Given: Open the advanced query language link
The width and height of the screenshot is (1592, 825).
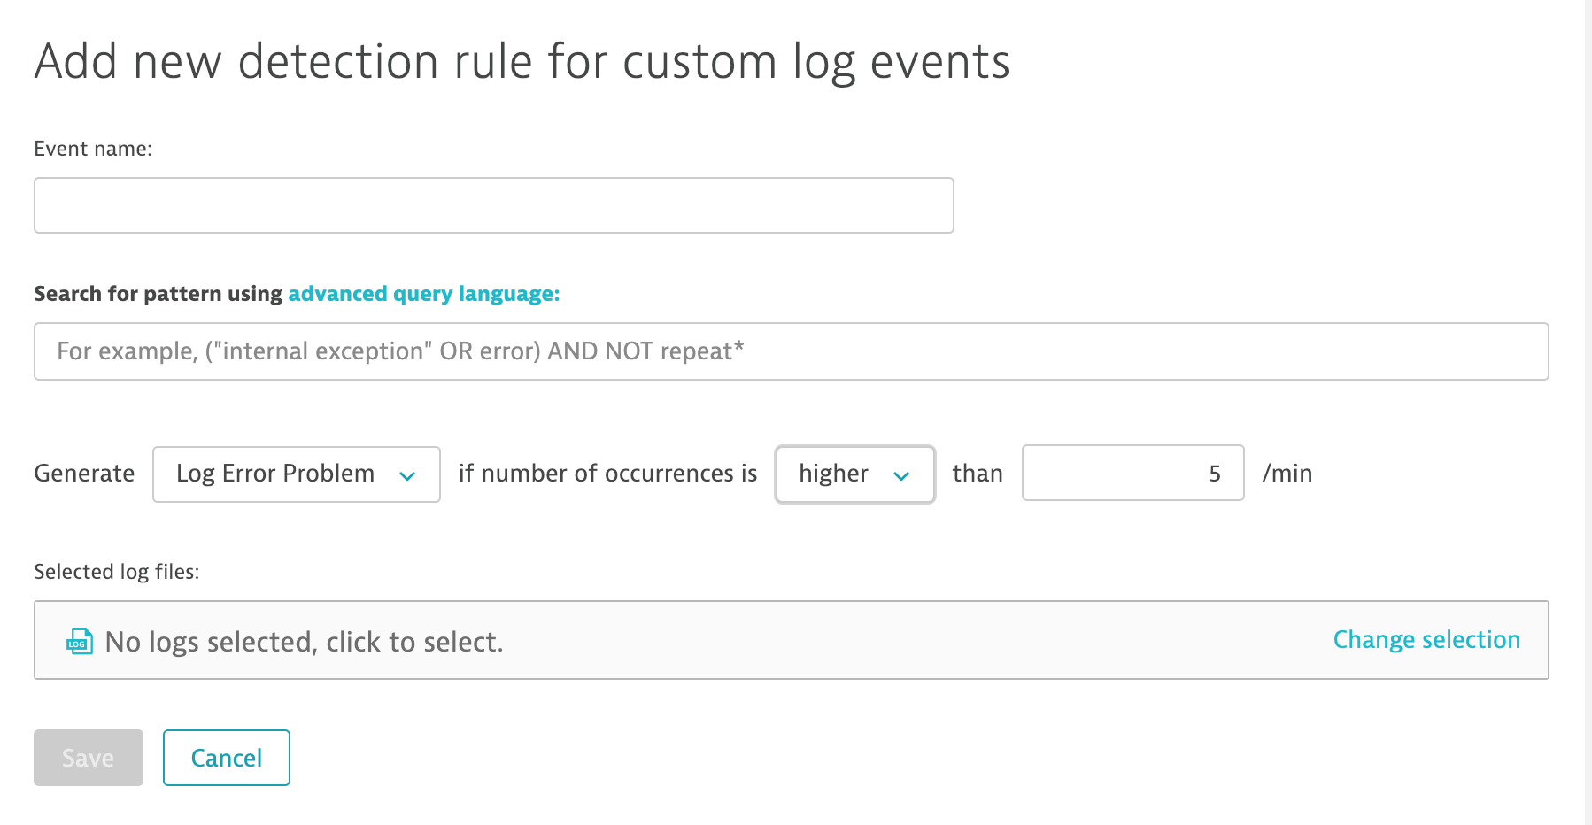Looking at the screenshot, I should [423, 294].
